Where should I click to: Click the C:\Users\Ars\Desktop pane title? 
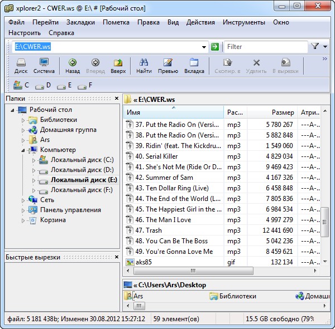(x=227, y=285)
